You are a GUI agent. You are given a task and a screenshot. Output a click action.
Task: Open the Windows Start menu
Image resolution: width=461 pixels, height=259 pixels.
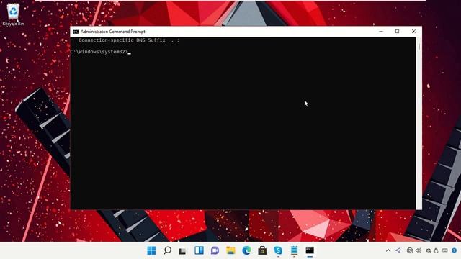[x=151, y=250]
